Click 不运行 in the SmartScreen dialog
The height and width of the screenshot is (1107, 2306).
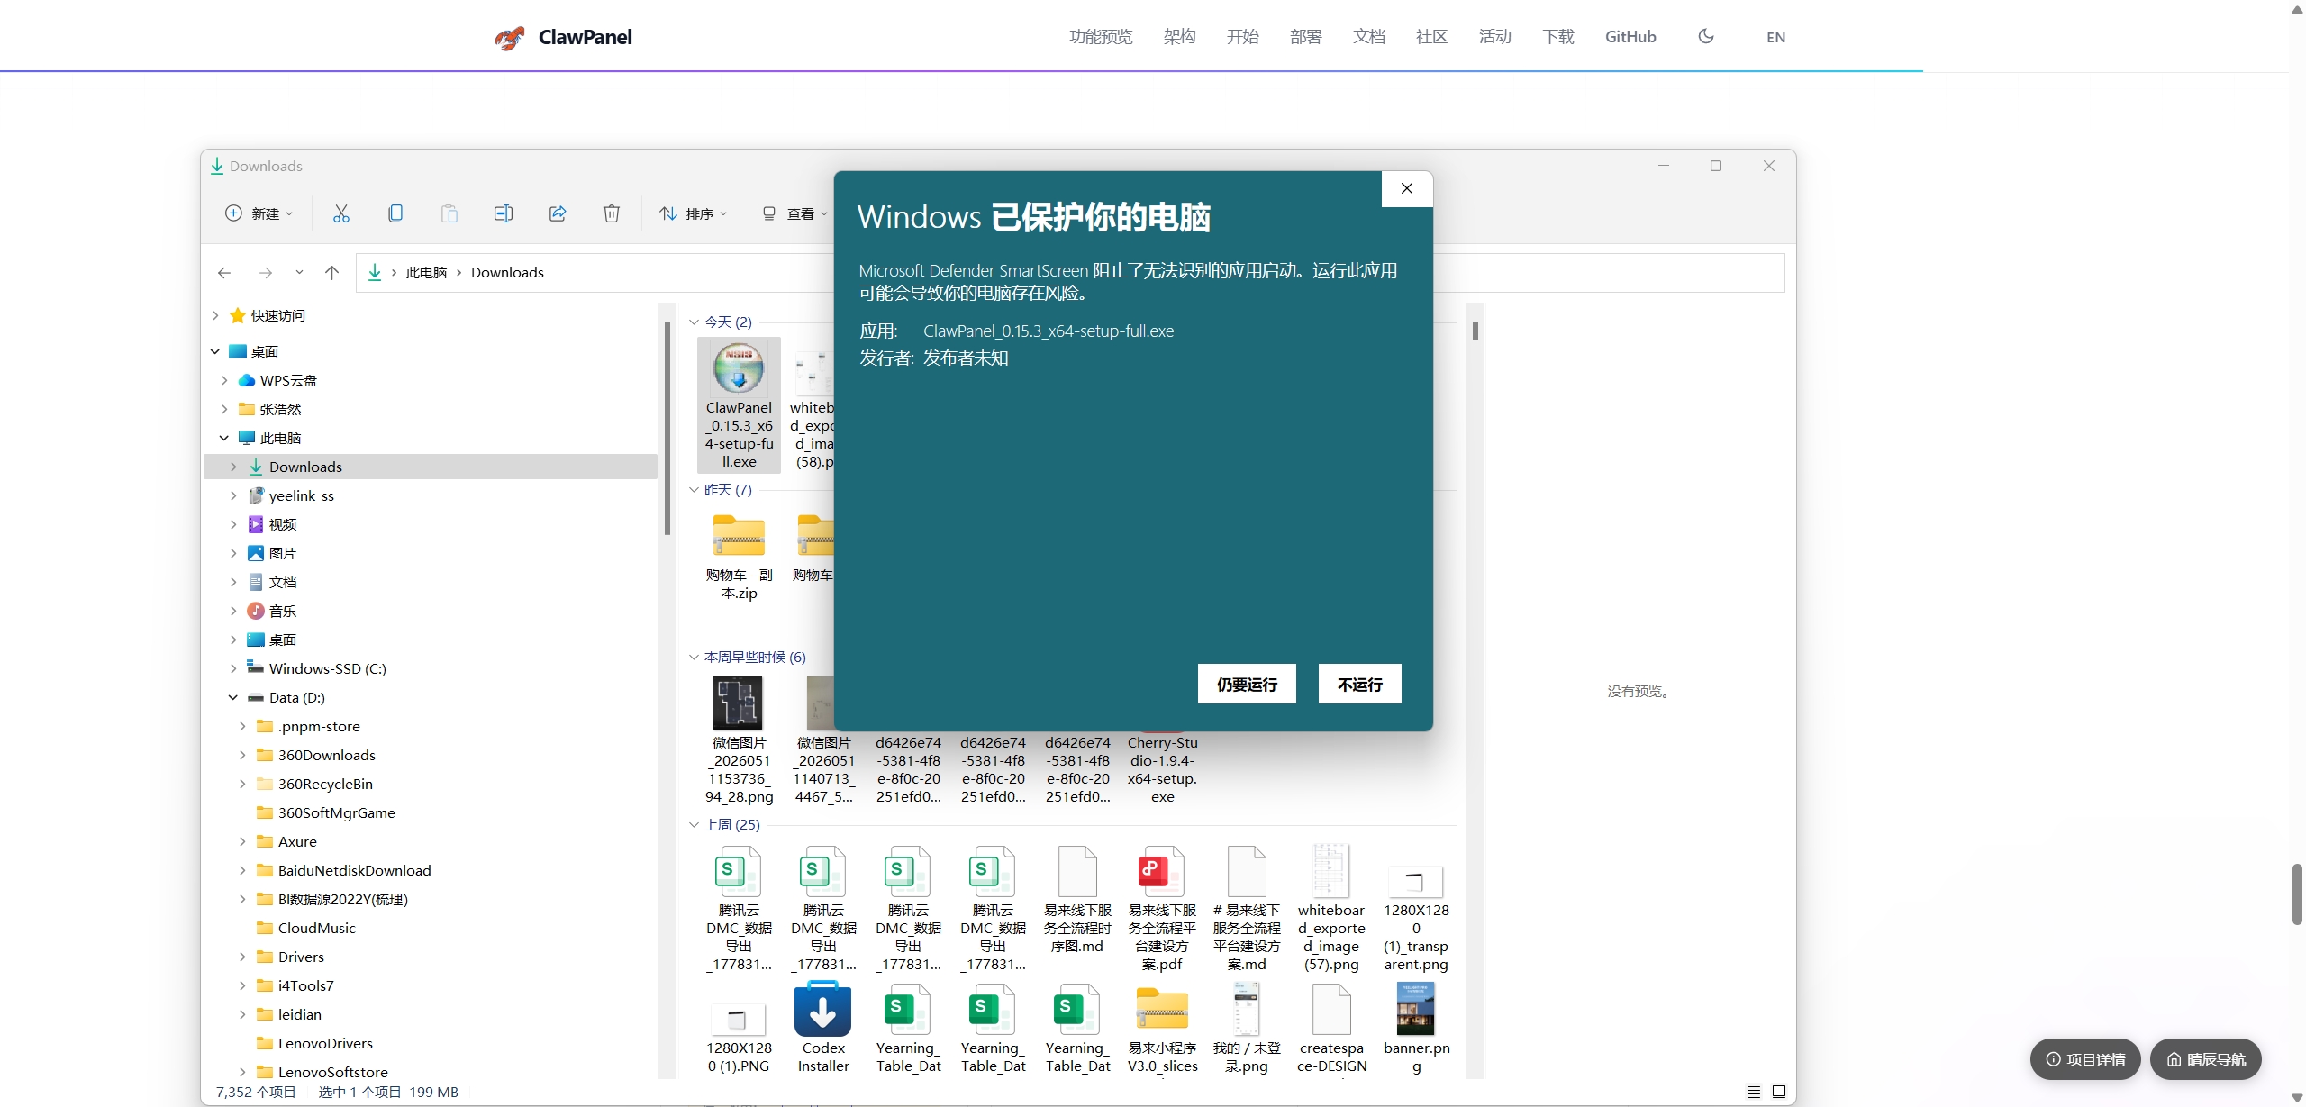click(x=1359, y=684)
